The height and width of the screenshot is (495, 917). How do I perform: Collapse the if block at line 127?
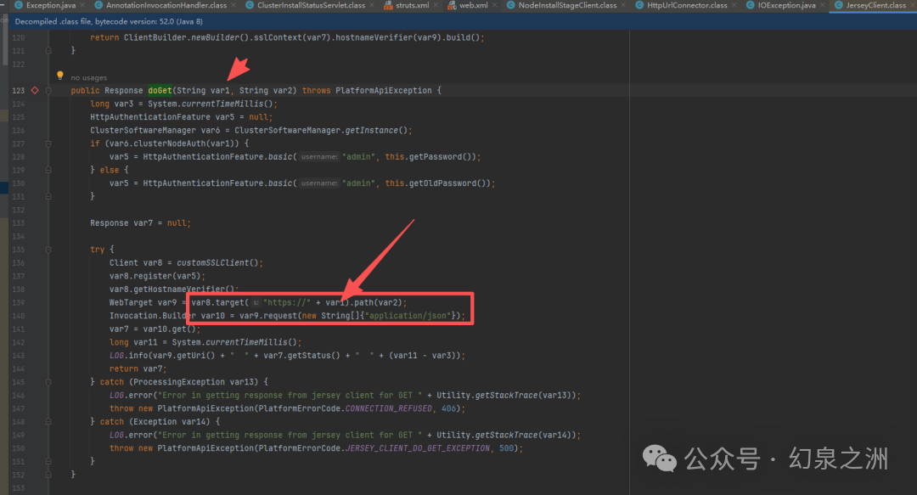[x=48, y=143]
